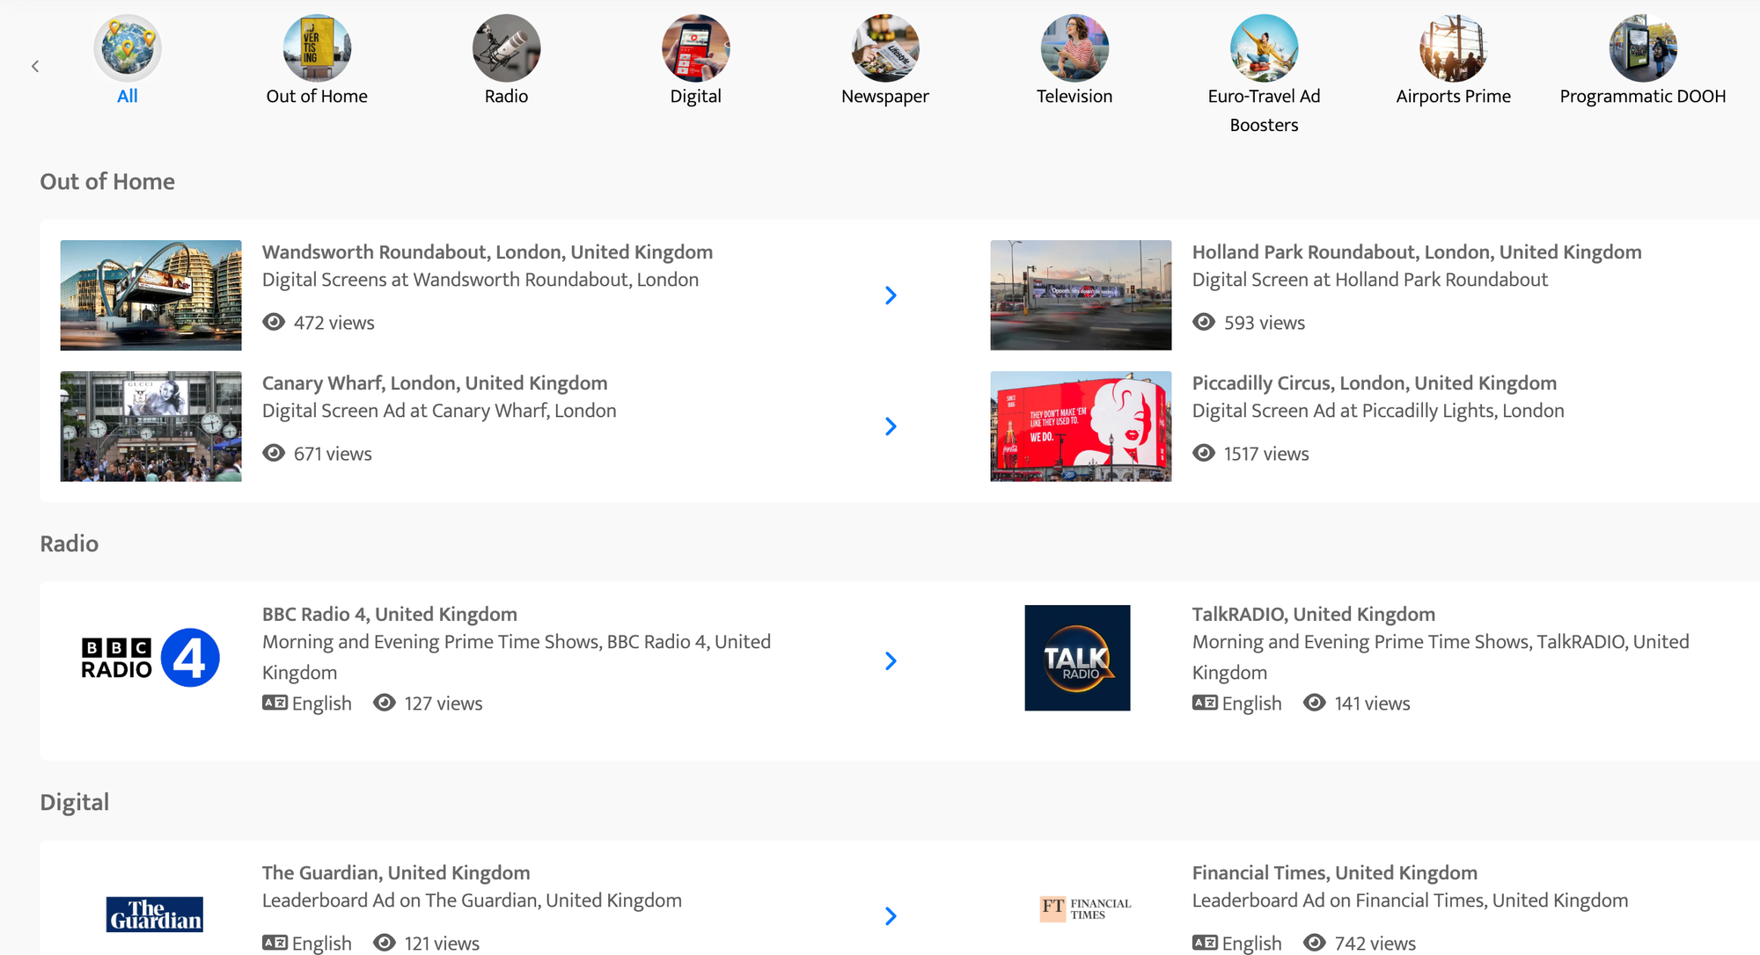Open the Airports Prime category icon

(1453, 48)
